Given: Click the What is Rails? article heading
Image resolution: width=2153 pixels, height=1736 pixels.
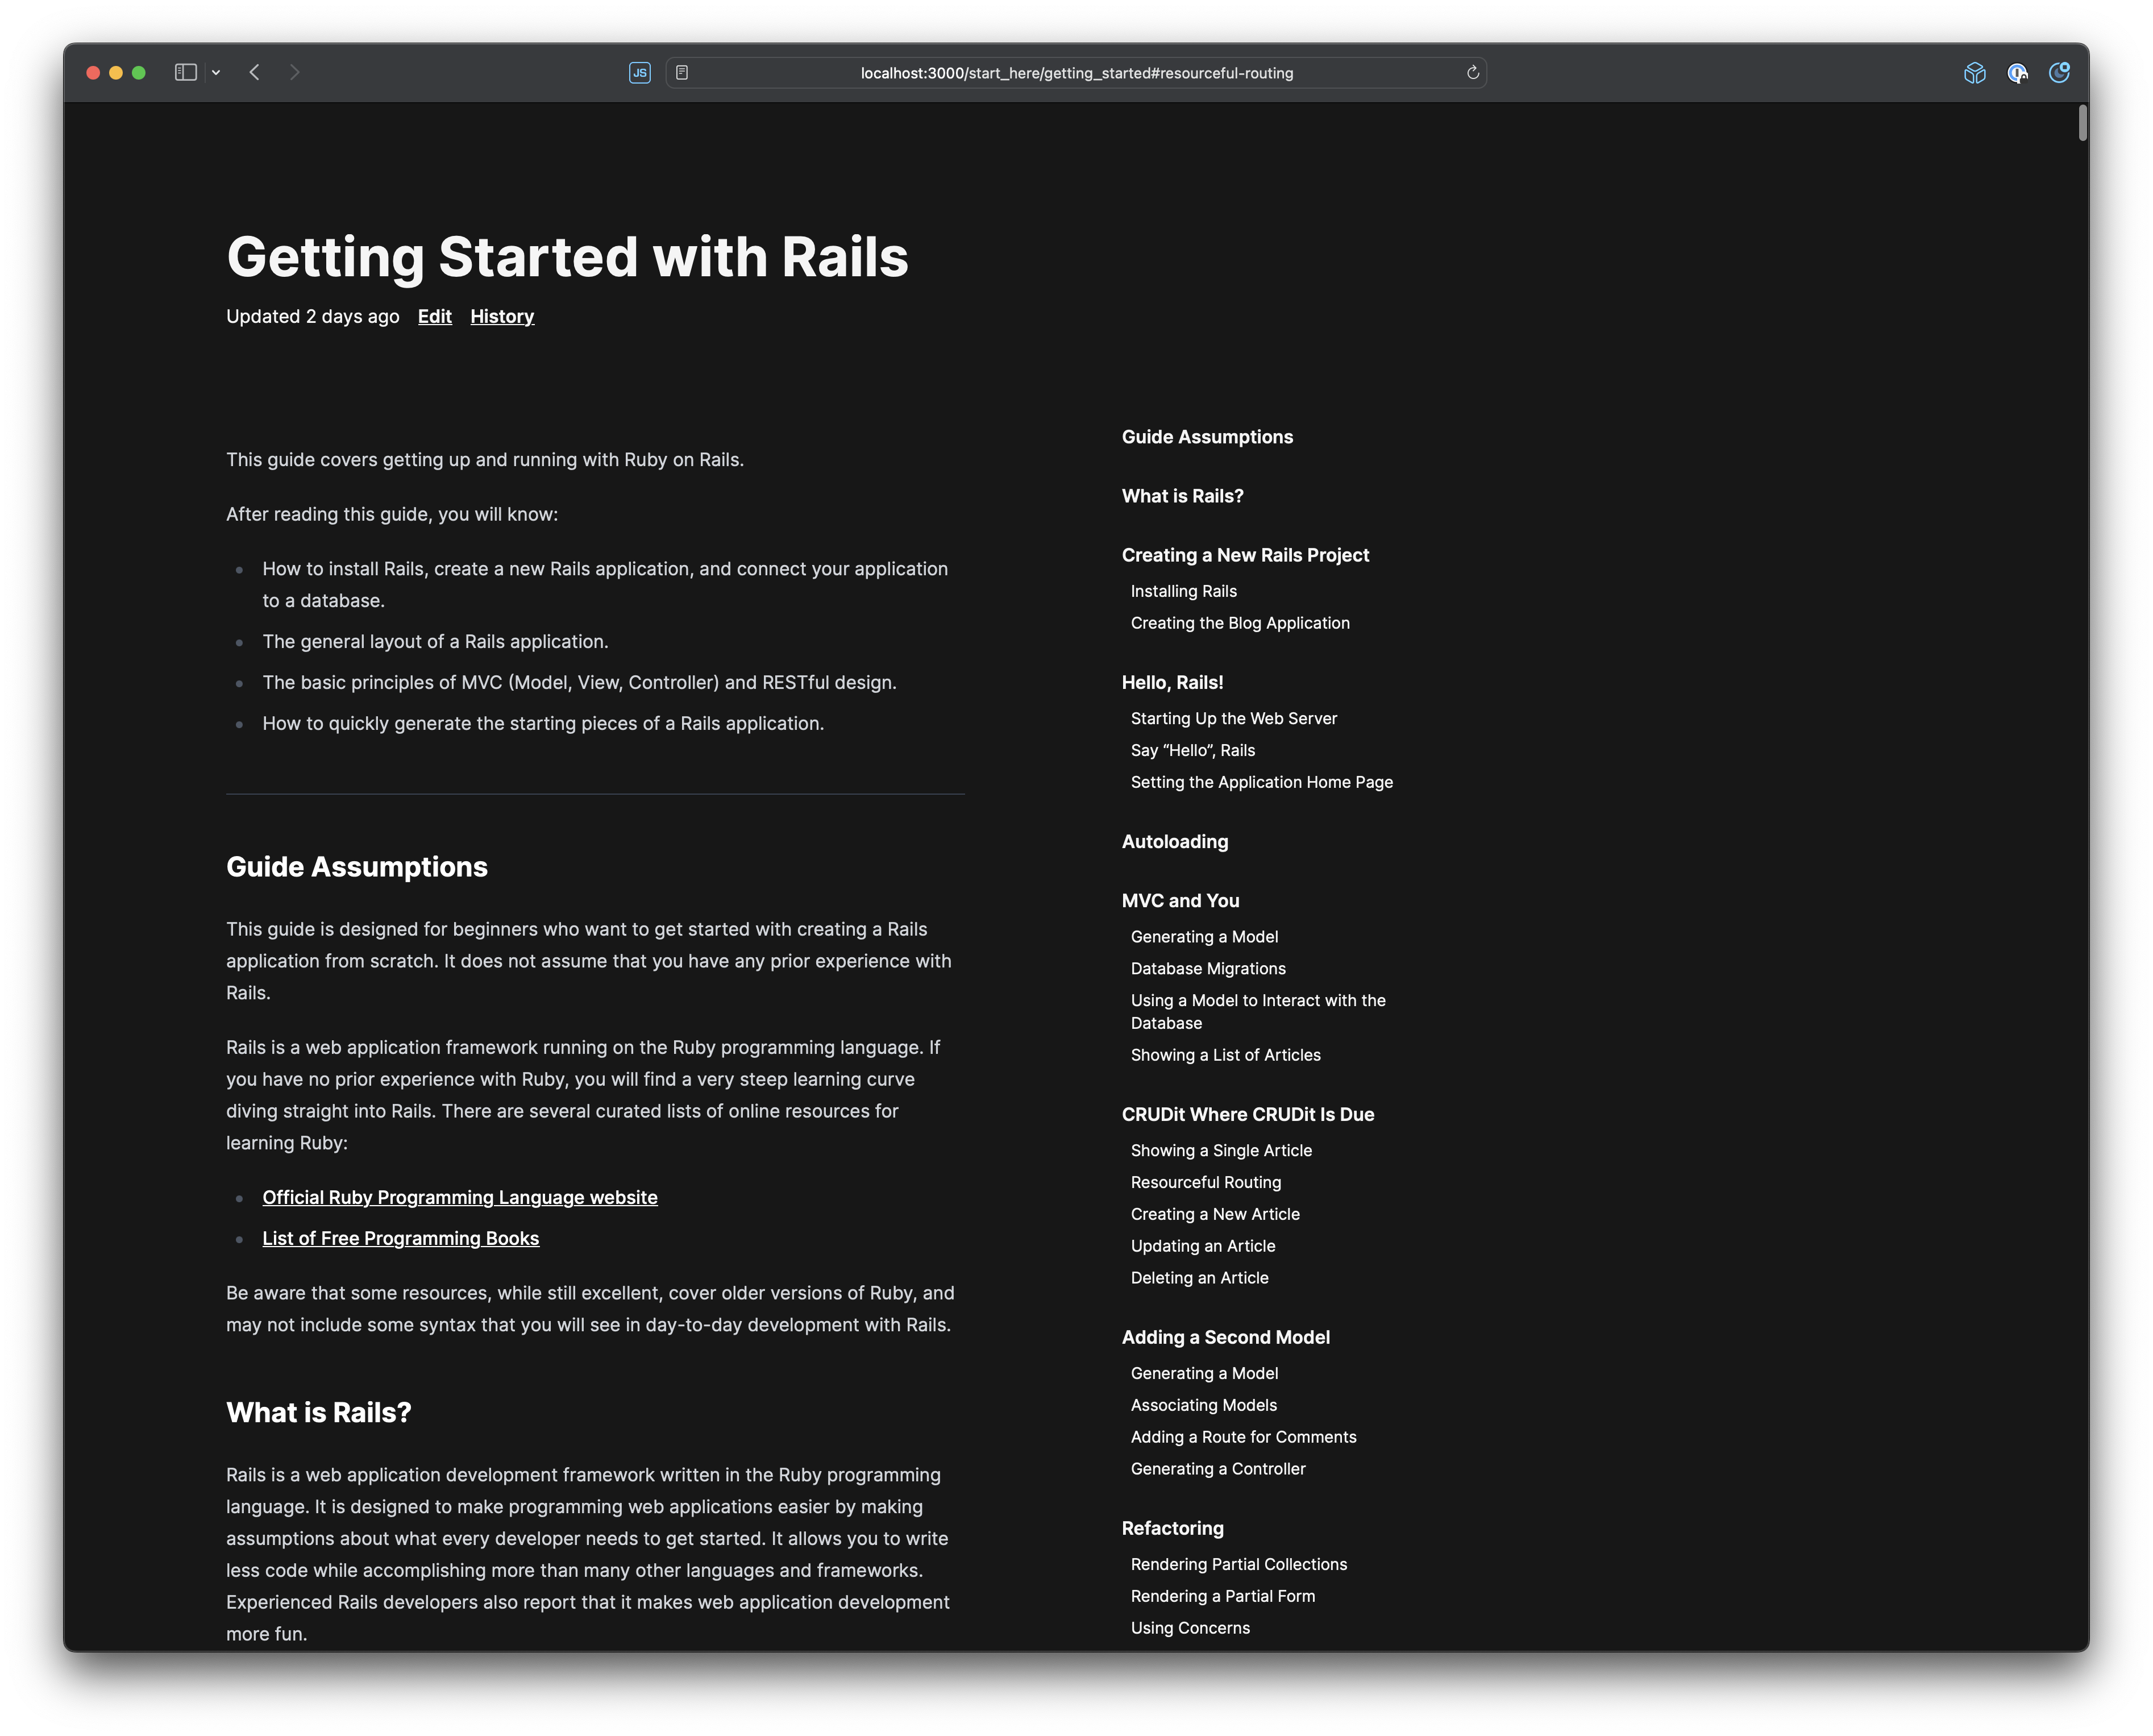Looking at the screenshot, I should (319, 1412).
